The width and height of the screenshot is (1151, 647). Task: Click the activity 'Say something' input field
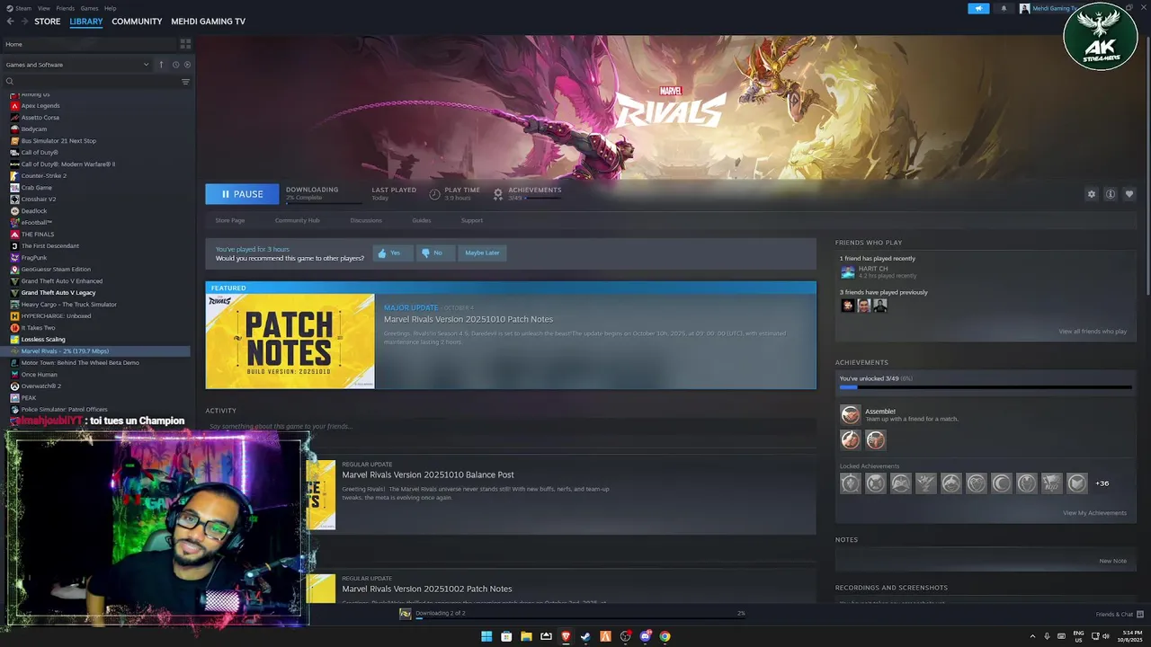tap(511, 427)
